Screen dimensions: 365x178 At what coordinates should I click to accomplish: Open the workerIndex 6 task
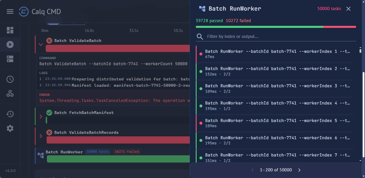pos(274,140)
